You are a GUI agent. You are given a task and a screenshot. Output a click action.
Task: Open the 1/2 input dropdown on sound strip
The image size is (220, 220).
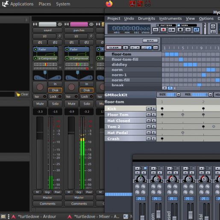[x=44, y=36]
